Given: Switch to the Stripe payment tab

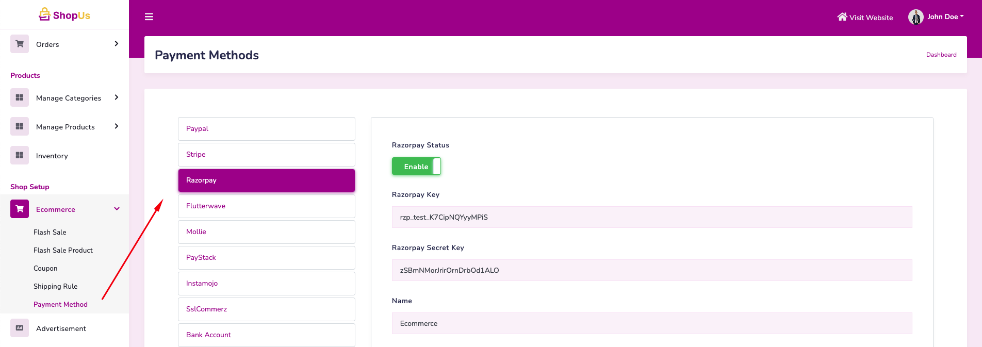Looking at the screenshot, I should (266, 155).
